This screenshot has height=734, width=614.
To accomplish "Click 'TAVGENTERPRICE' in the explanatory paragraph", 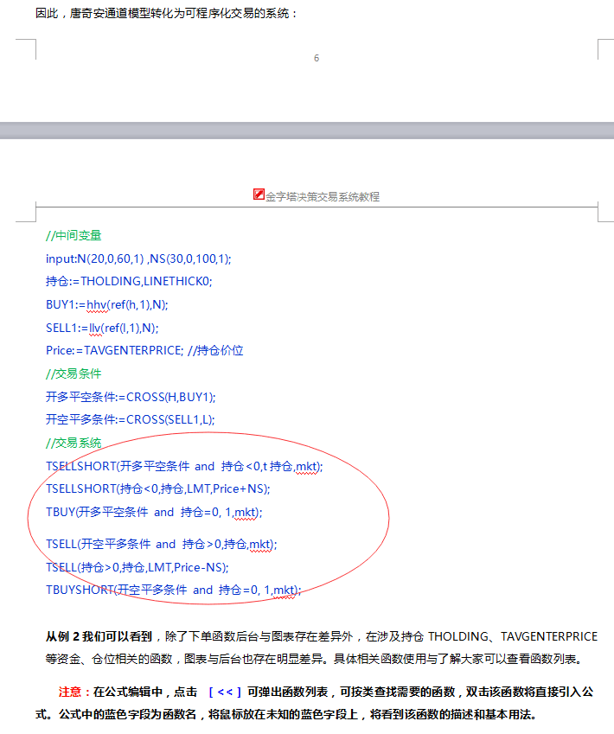I will pos(549,636).
